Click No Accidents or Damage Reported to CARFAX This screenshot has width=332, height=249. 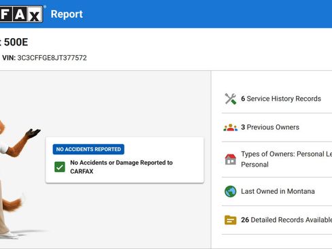click(121, 167)
